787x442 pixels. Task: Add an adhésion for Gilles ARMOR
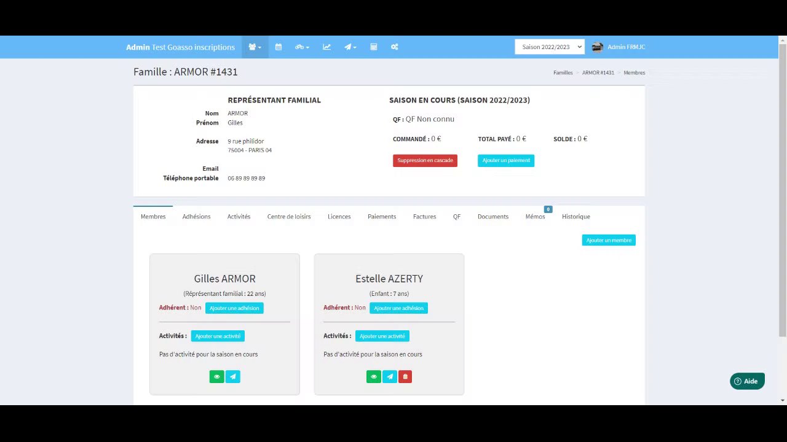234,308
